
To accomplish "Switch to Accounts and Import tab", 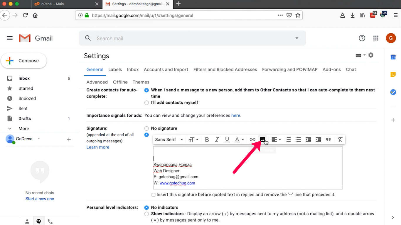I will (x=166, y=69).
